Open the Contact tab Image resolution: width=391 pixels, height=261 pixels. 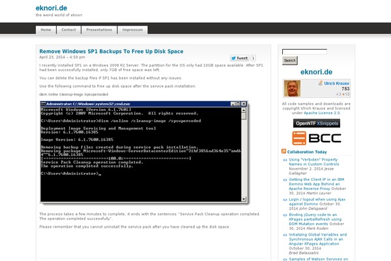[x=68, y=30]
